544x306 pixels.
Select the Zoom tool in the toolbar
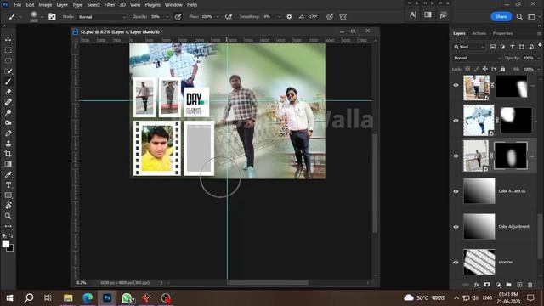pos(8,216)
